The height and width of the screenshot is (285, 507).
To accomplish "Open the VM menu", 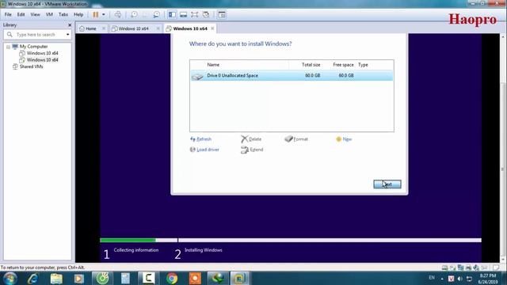I will tap(49, 14).
